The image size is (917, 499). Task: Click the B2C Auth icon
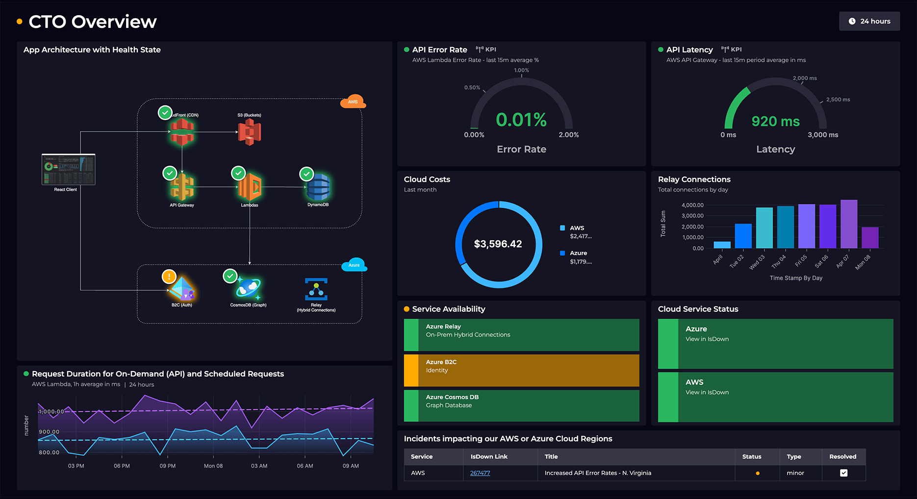click(x=182, y=289)
